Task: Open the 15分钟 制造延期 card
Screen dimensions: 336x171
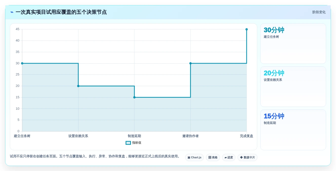Action: (293, 130)
